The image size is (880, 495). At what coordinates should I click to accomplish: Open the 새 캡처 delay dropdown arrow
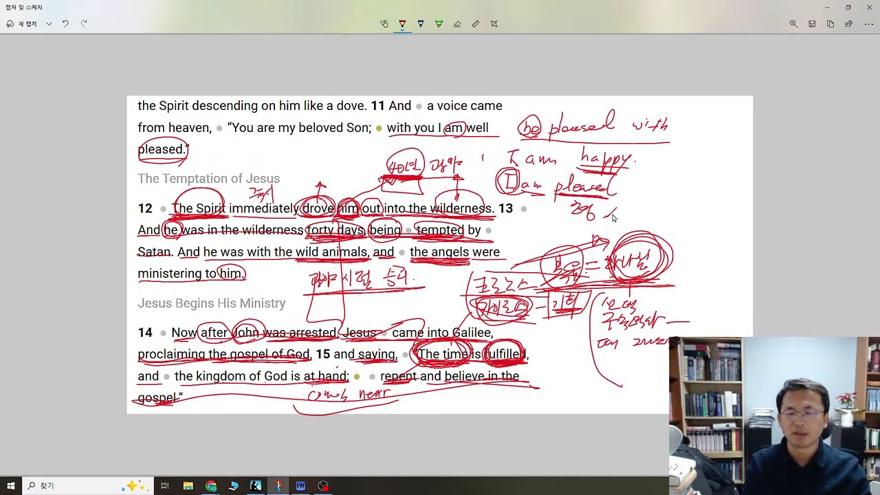[49, 23]
